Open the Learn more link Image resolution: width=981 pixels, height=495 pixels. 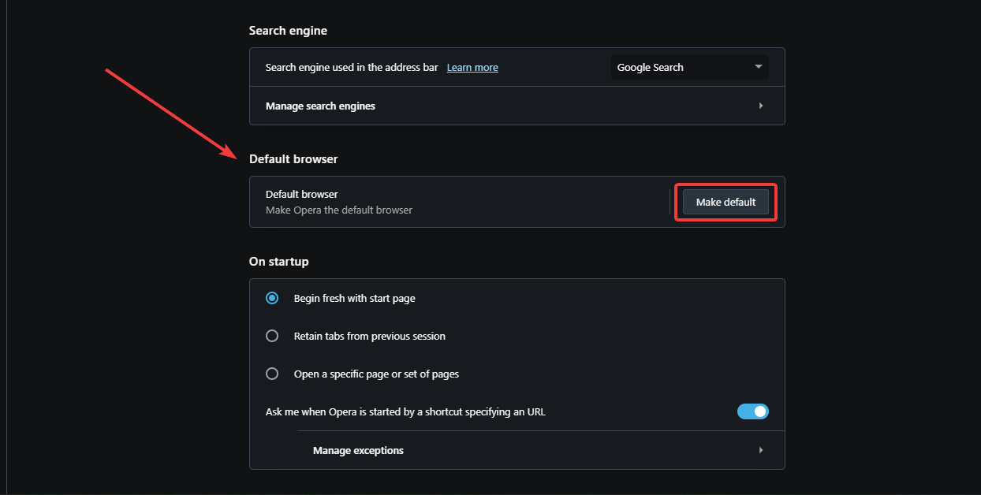(472, 68)
